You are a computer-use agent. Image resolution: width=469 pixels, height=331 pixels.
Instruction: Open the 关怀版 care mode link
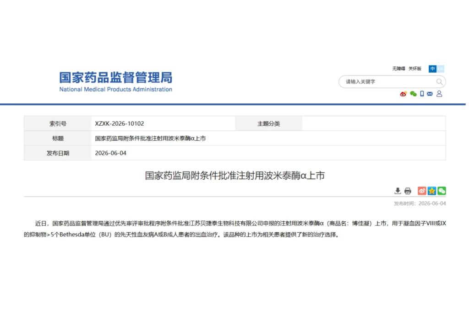415,69
